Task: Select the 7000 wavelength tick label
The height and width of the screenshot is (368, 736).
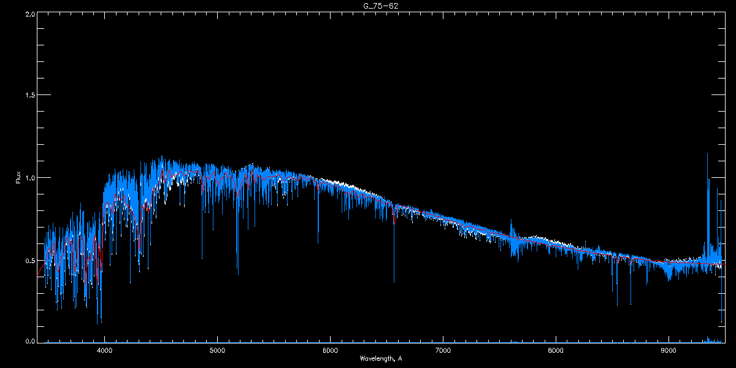Action: [443, 351]
